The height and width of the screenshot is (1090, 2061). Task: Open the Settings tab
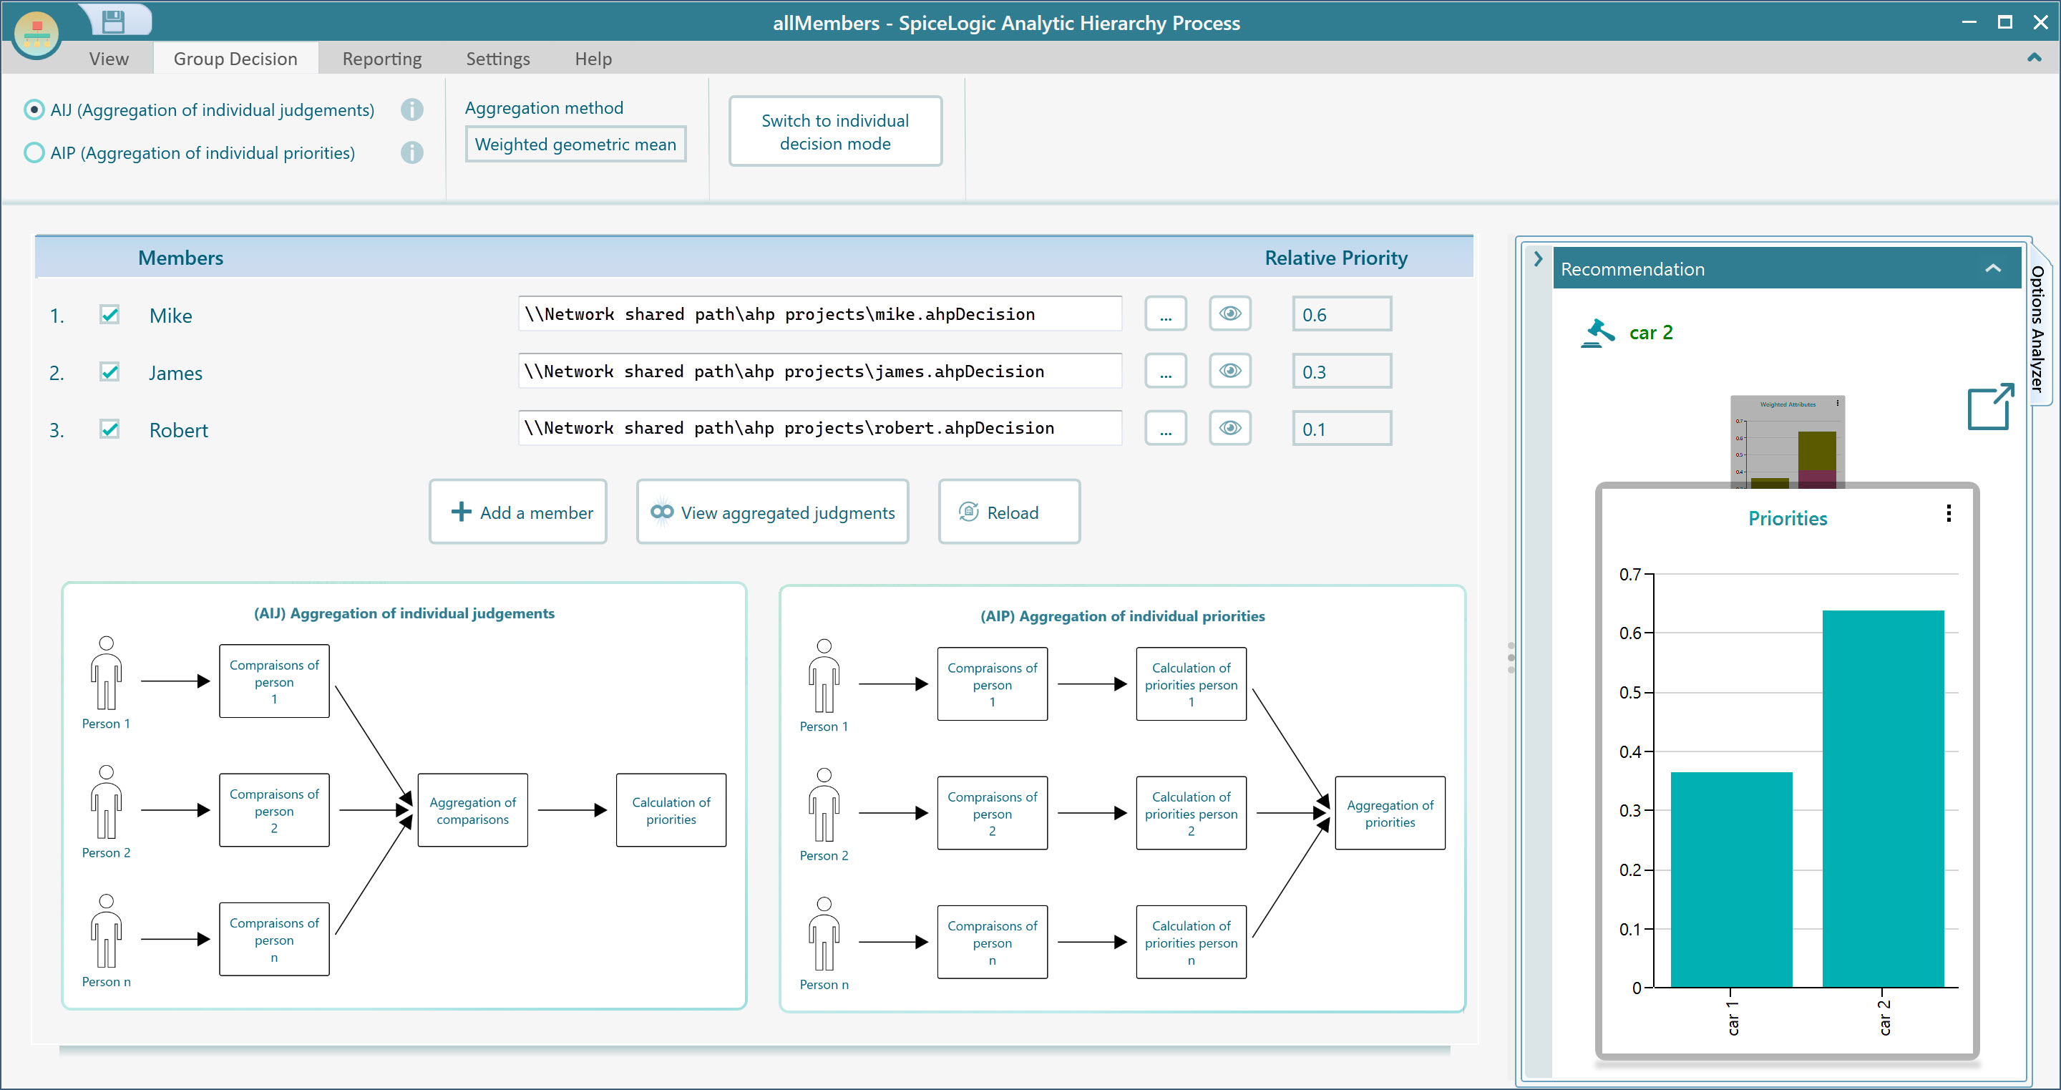click(x=497, y=59)
